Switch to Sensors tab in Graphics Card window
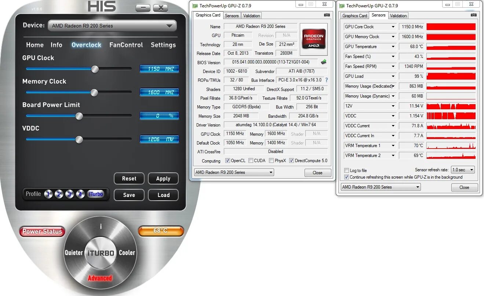 coord(232,15)
